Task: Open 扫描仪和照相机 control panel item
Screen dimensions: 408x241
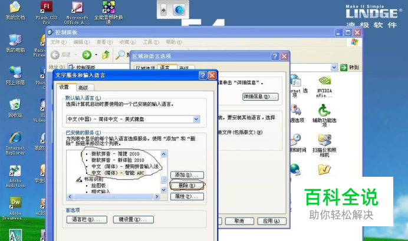Action: pyautogui.click(x=324, y=145)
